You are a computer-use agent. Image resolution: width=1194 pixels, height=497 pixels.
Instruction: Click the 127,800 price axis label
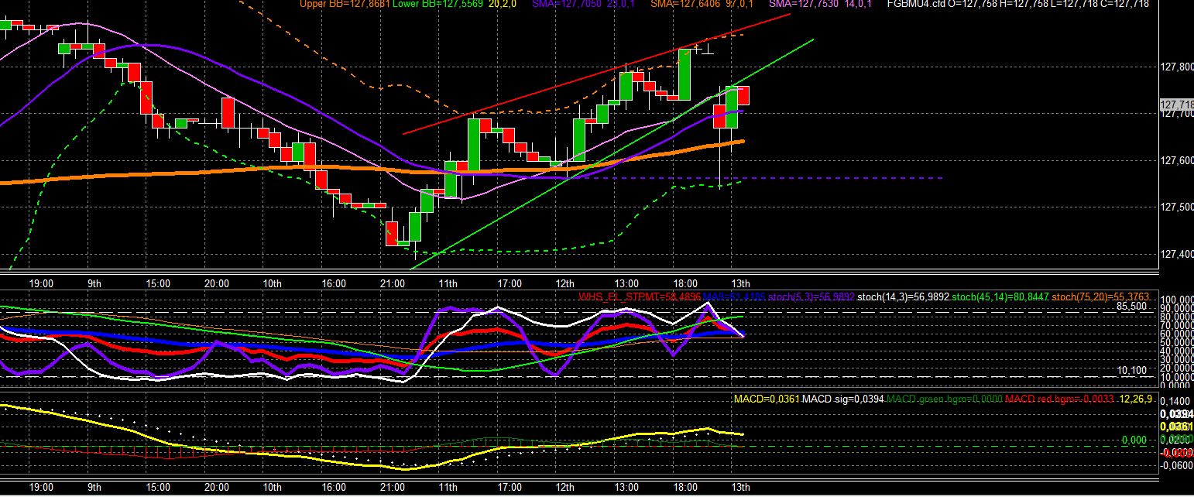[x=1178, y=67]
